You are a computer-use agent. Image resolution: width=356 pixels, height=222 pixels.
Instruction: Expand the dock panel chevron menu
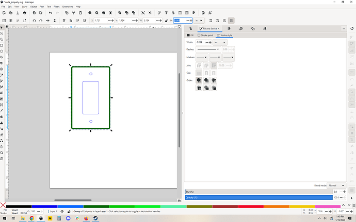tap(344, 28)
